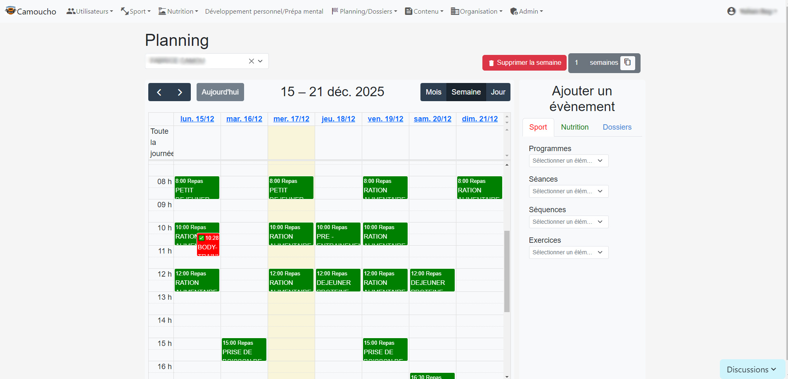Switch to the Nutrition tab under Ajouter un évènement
The width and height of the screenshot is (788, 379).
574,127
